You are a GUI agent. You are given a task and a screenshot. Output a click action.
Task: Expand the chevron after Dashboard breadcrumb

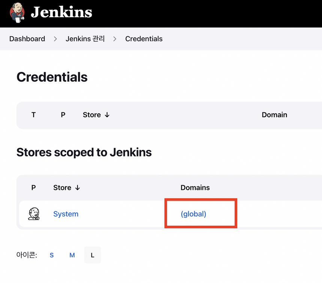55,39
